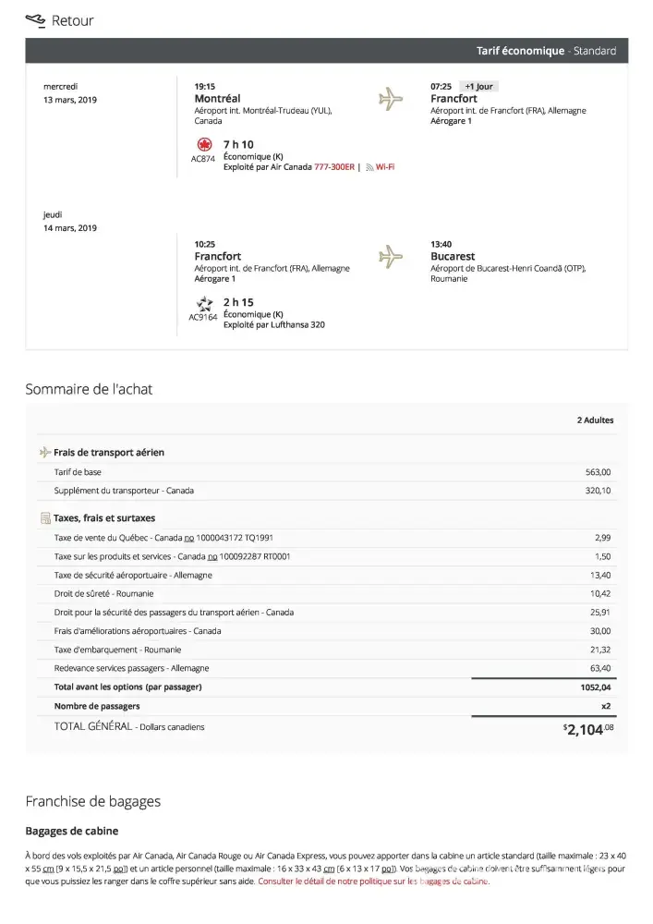Click the Sommaire de l'achat heading

89,389
